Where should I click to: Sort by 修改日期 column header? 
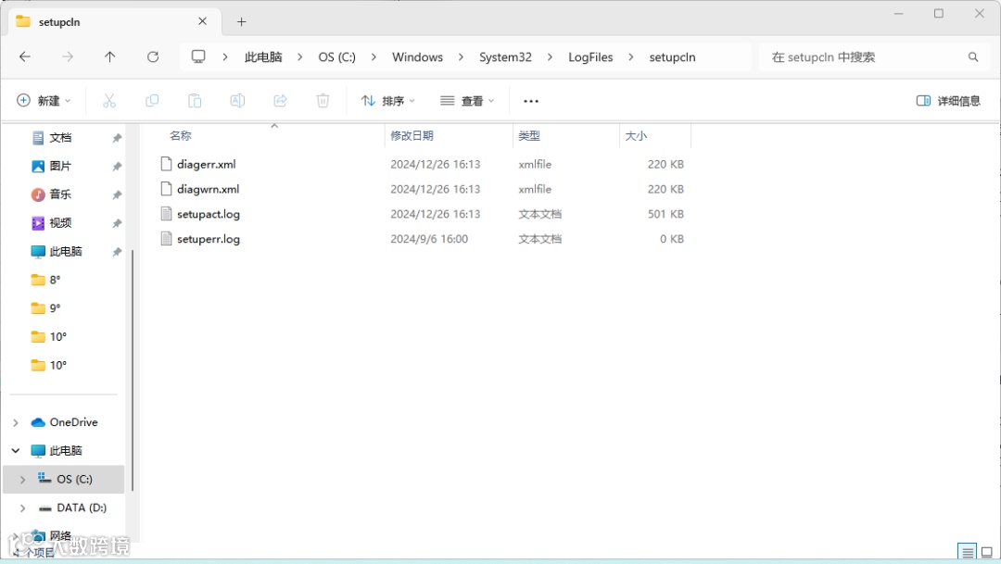coord(412,135)
